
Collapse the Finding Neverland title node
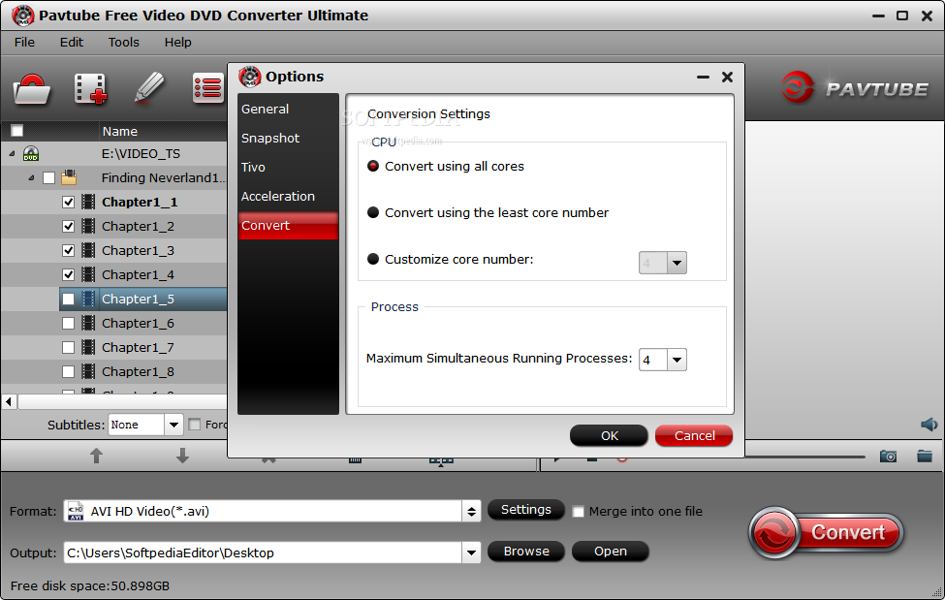tap(31, 178)
